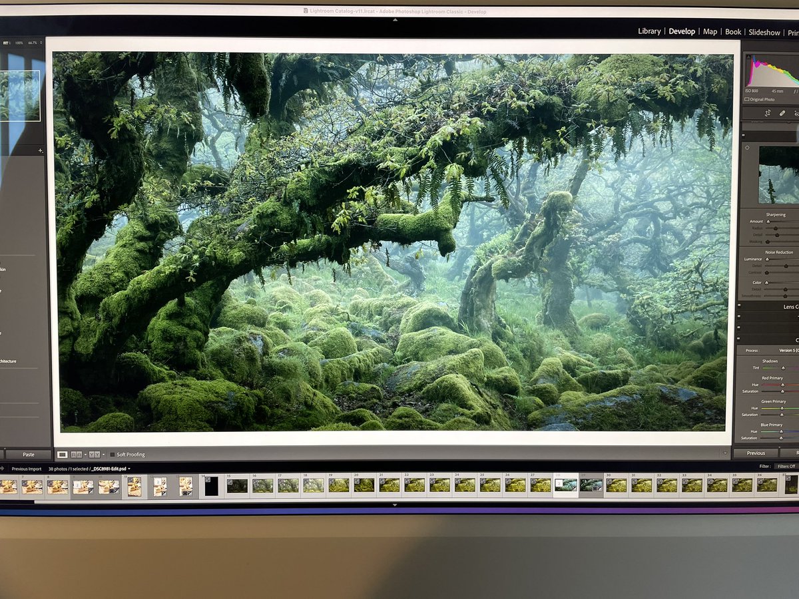799x599 pixels.
Task: Click the Detail panel zoomed preview image
Action: point(778,174)
